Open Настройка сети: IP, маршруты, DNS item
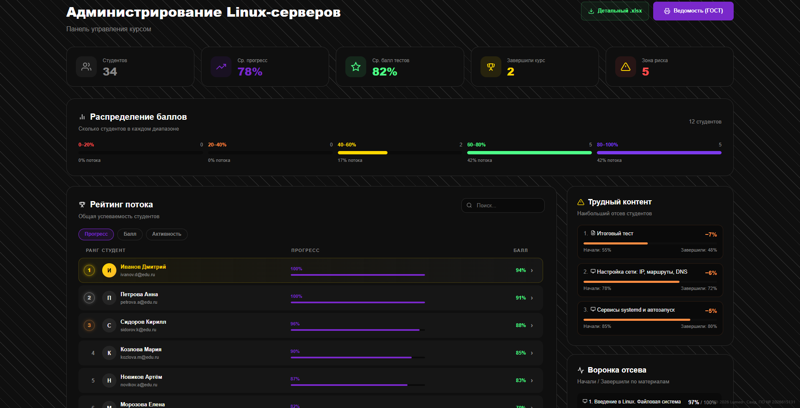800x408 pixels. [x=650, y=280]
